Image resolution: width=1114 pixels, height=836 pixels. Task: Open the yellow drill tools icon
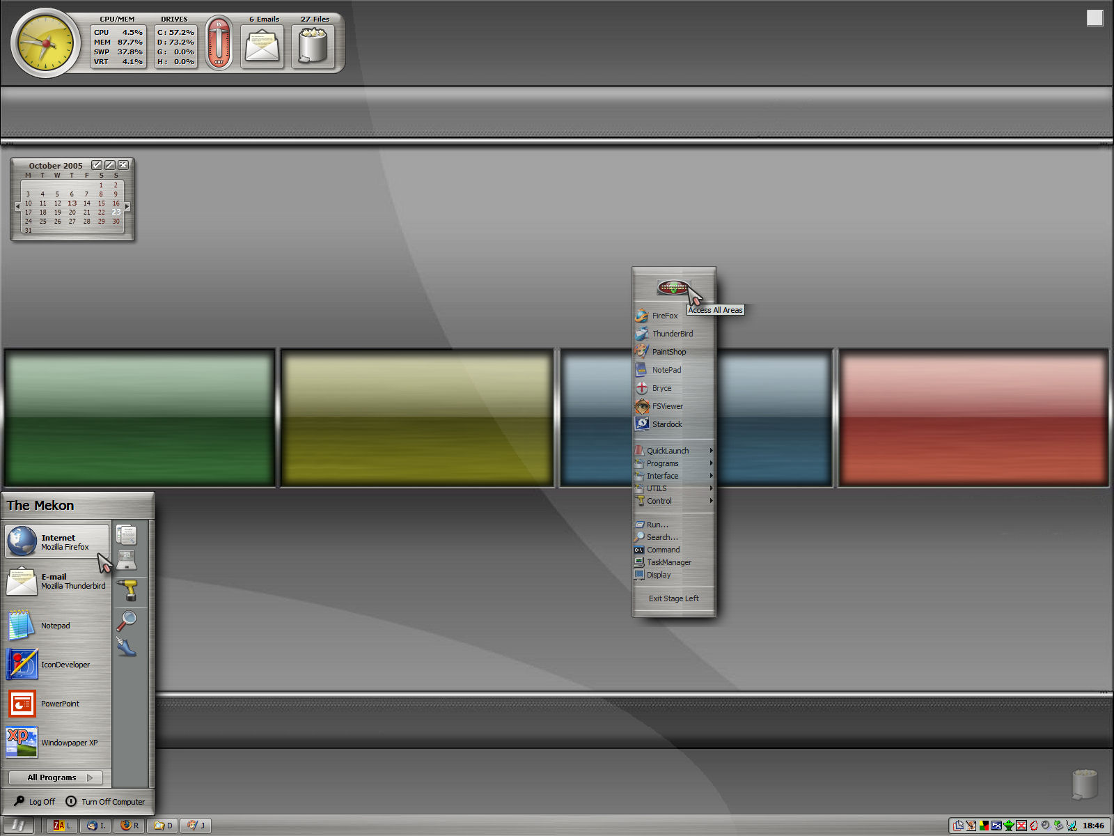pyautogui.click(x=127, y=589)
